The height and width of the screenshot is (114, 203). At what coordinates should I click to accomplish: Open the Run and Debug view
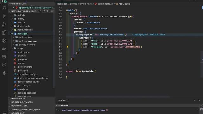pyautogui.click(x=4, y=24)
